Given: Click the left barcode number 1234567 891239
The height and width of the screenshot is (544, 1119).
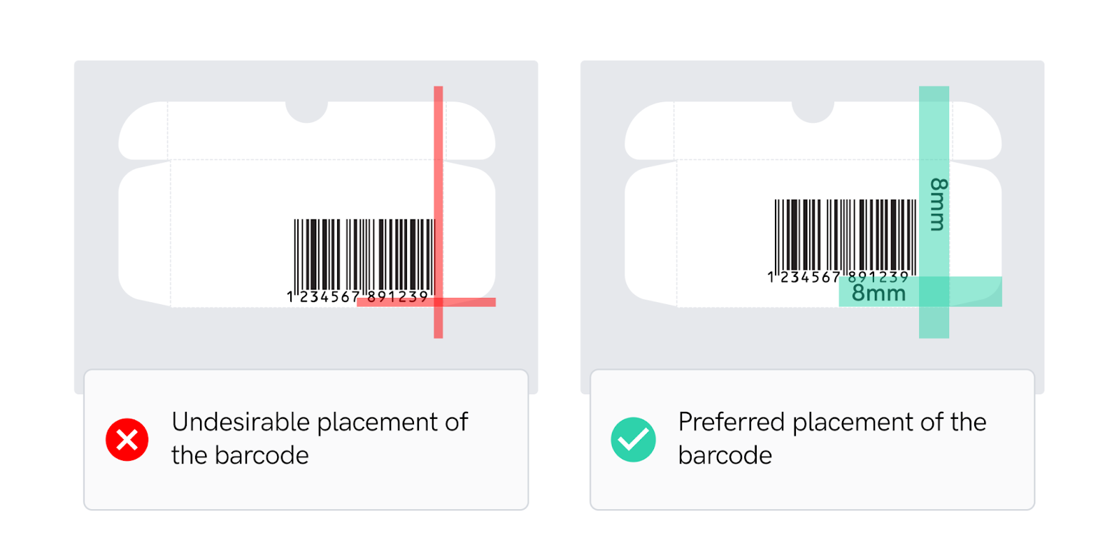Looking at the screenshot, I should 357,297.
